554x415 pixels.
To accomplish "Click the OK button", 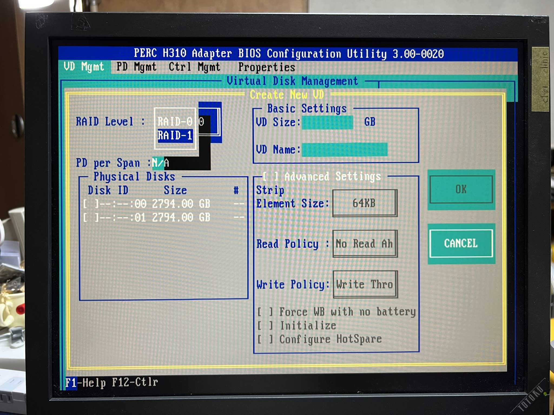I will (x=461, y=189).
